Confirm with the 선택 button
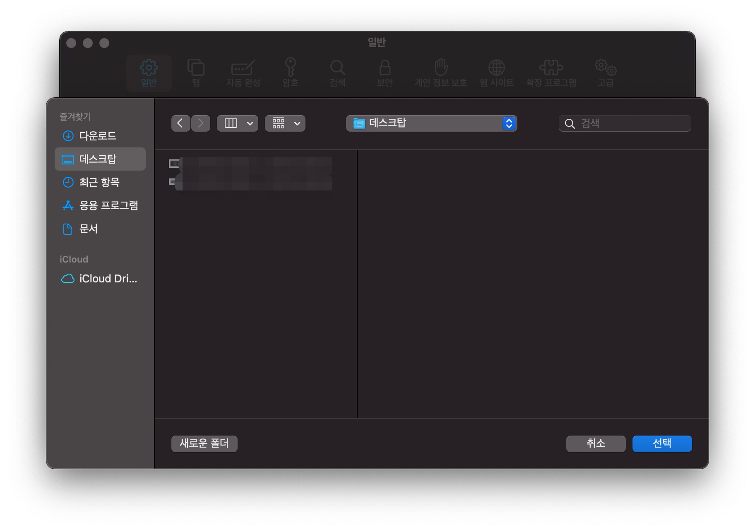The width and height of the screenshot is (755, 530). (662, 443)
